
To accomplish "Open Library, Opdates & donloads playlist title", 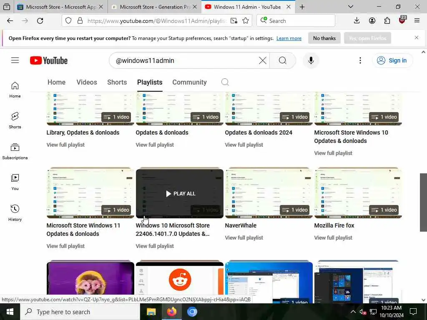I will 83,132.
